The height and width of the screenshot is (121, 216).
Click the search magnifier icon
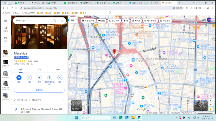click(55, 21)
